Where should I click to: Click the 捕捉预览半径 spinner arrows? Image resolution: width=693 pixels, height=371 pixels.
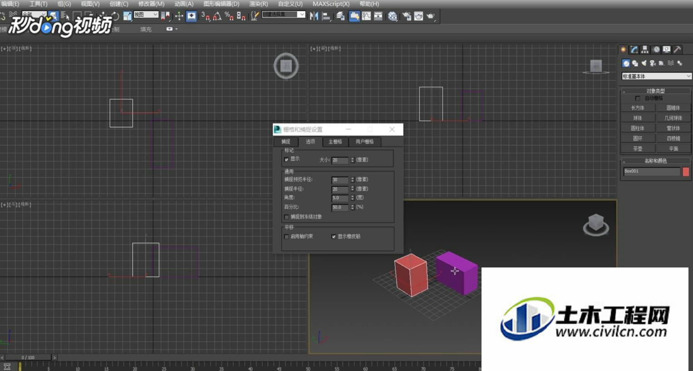tap(352, 180)
